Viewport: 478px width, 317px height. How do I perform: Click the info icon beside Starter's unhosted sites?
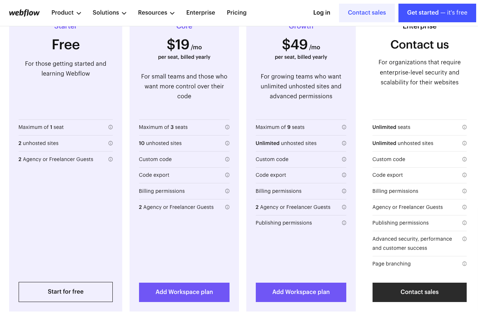[x=111, y=143]
